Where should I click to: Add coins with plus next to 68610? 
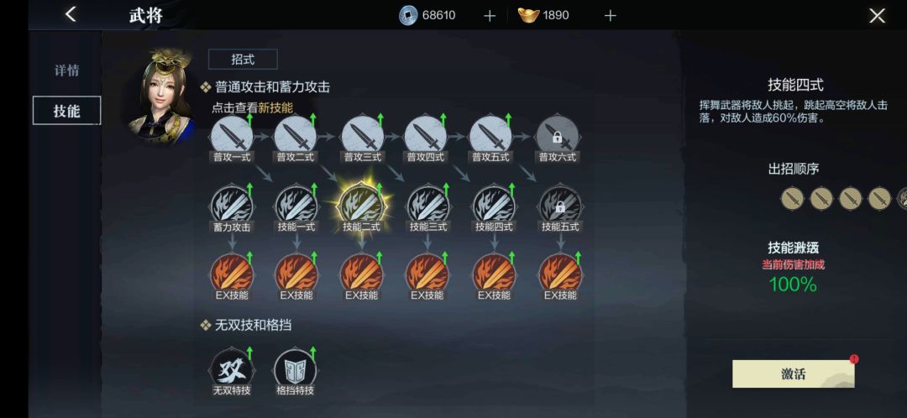click(490, 16)
